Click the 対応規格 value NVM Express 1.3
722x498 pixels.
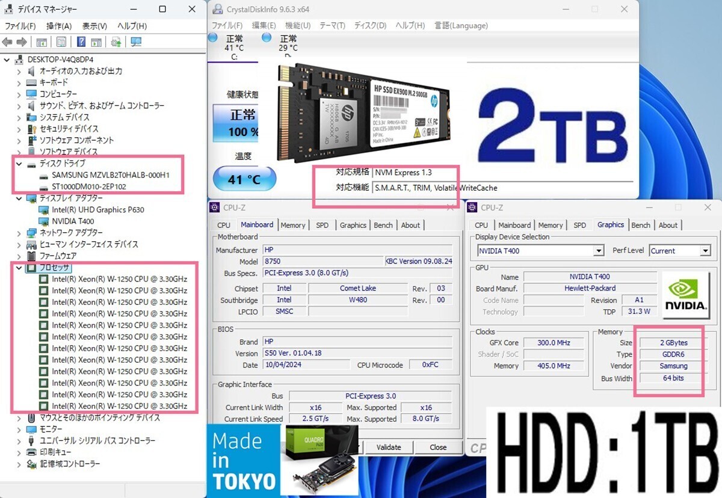click(x=404, y=173)
